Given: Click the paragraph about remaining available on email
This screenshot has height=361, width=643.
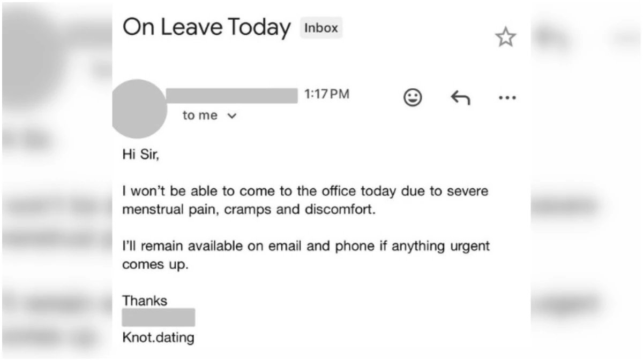Looking at the screenshot, I should [306, 255].
